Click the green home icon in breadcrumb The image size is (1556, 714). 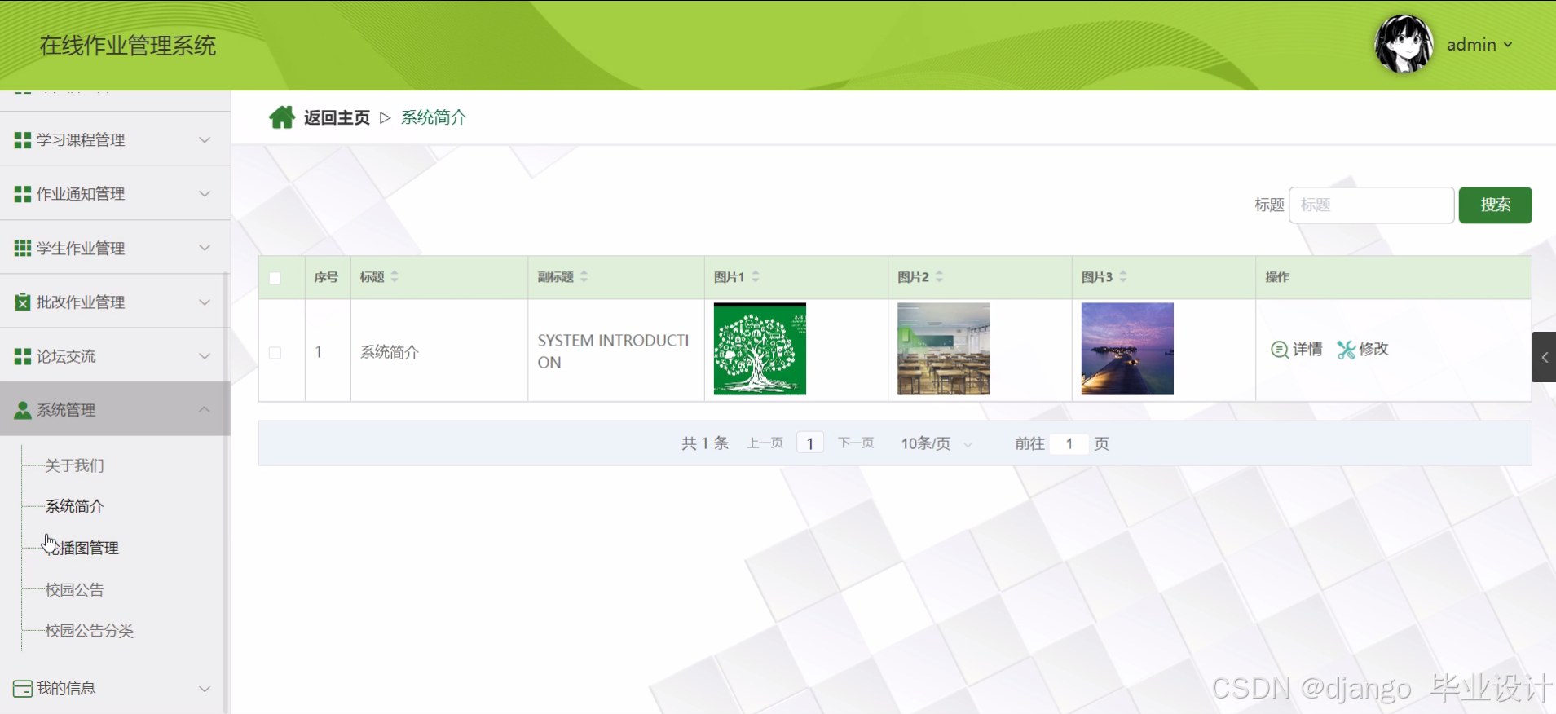pos(282,117)
